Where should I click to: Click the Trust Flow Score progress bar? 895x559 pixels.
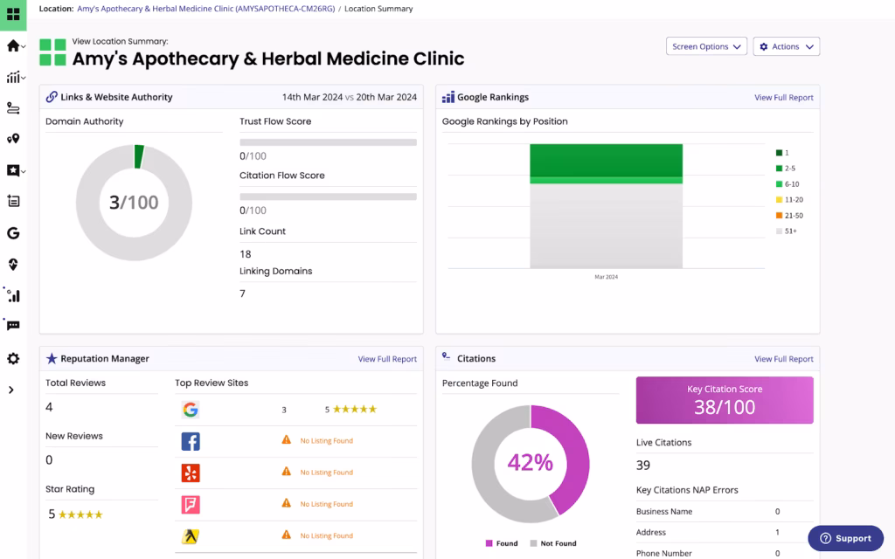point(329,142)
